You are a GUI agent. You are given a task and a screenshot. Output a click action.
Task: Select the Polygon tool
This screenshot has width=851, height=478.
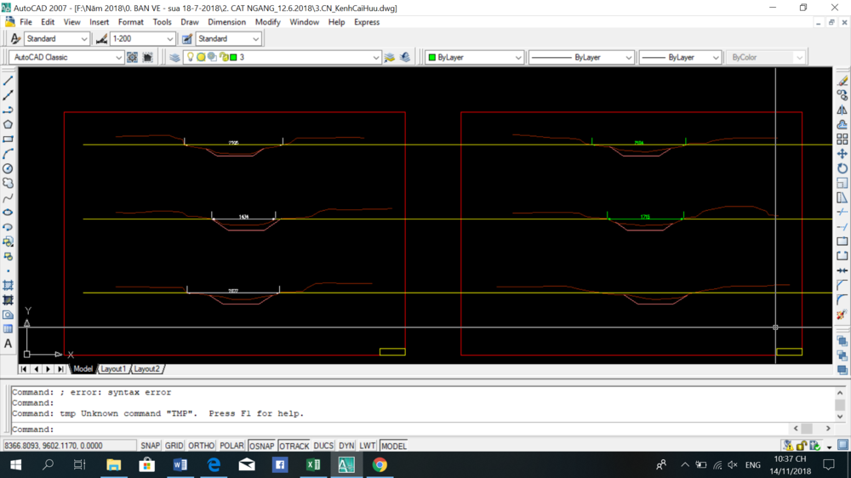(9, 125)
